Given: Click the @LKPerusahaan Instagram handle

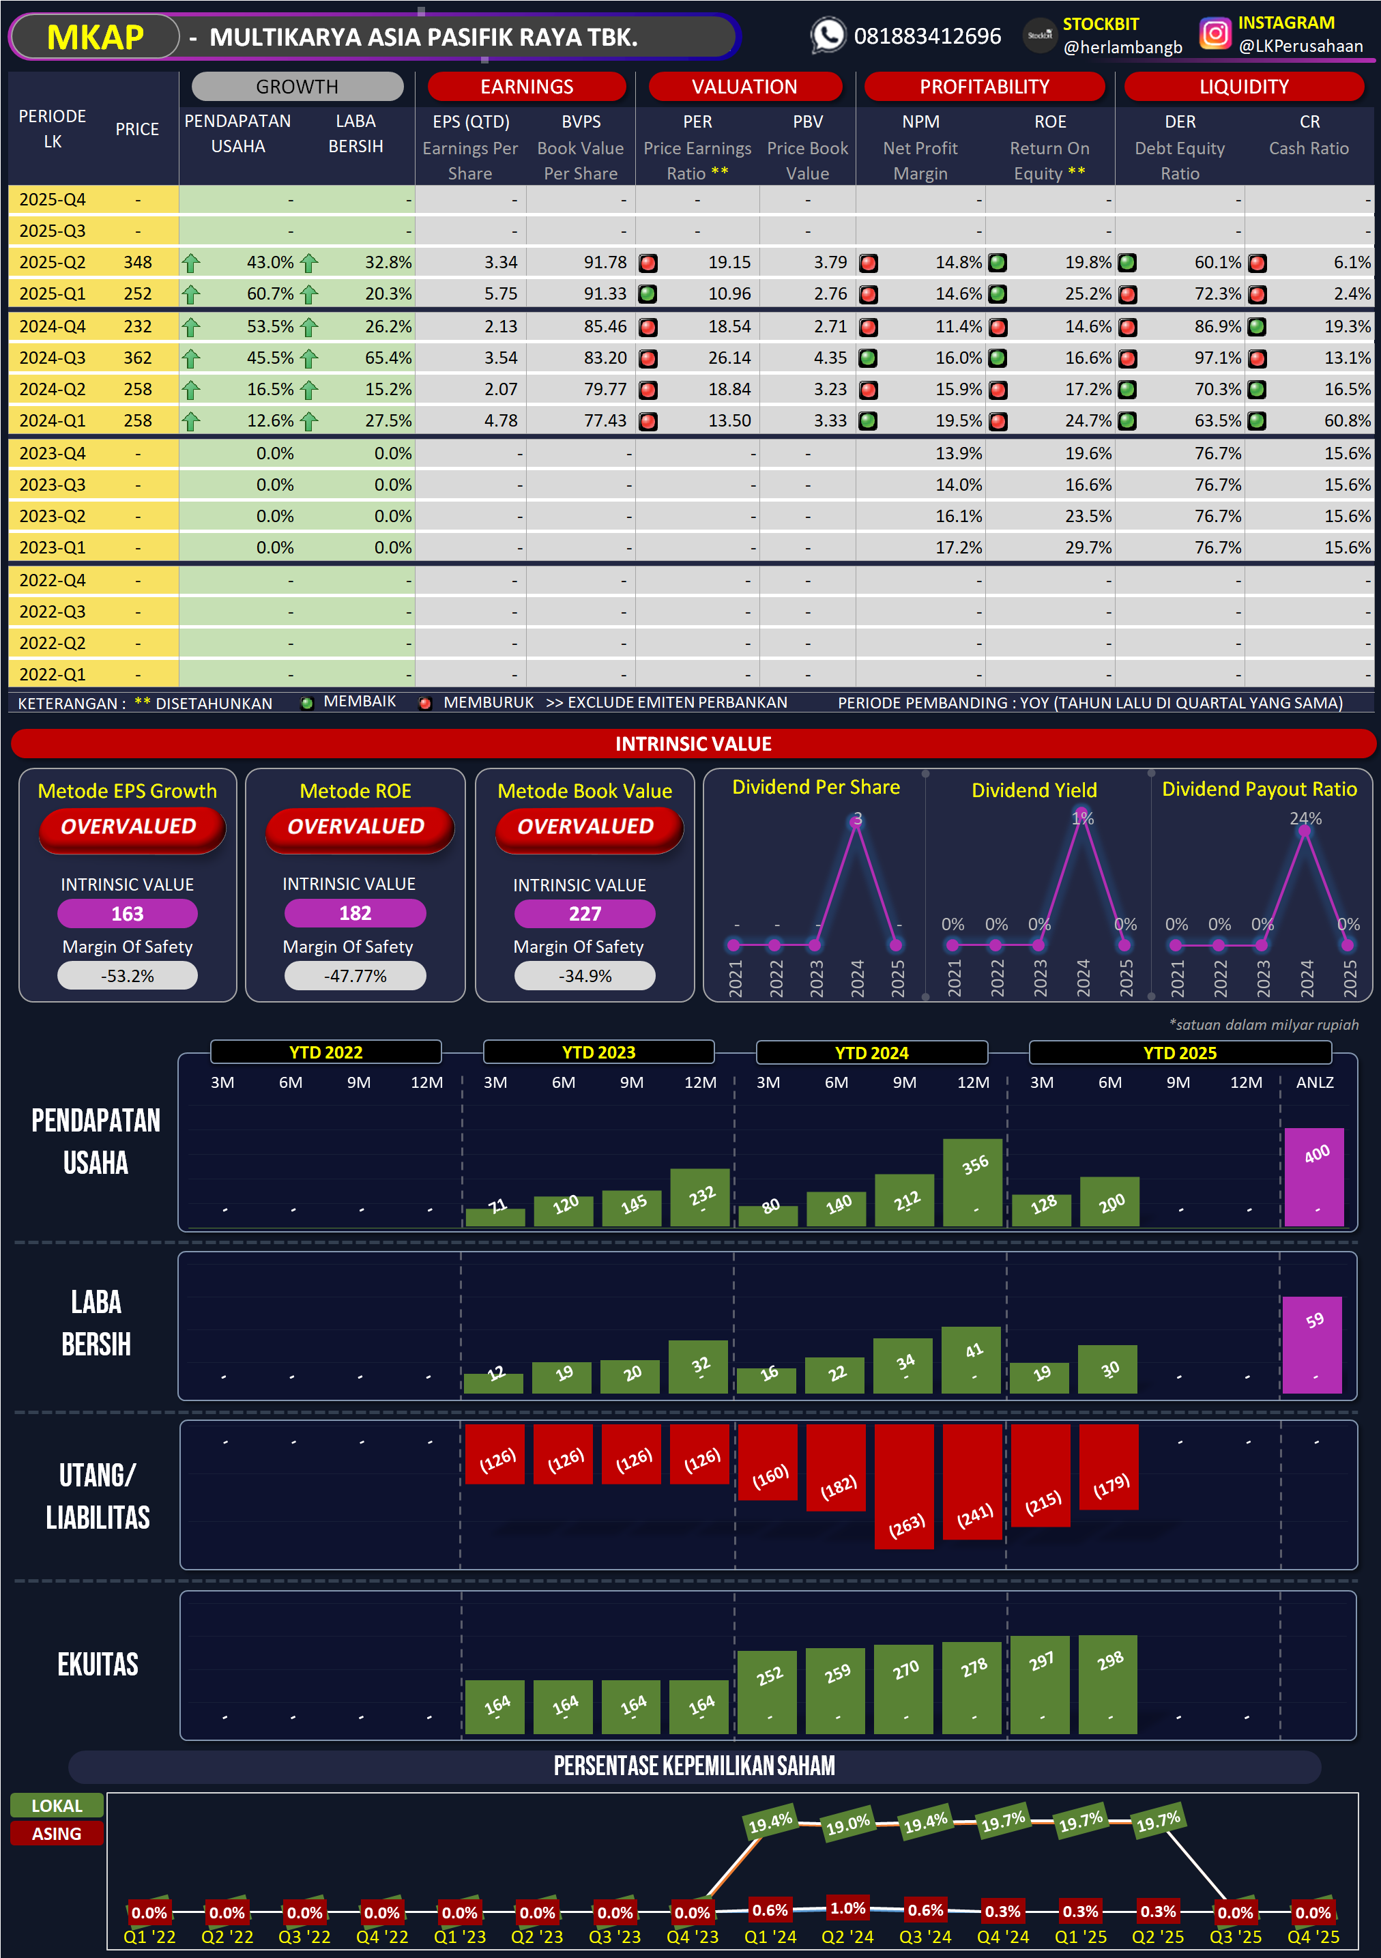Looking at the screenshot, I should (x=1301, y=46).
